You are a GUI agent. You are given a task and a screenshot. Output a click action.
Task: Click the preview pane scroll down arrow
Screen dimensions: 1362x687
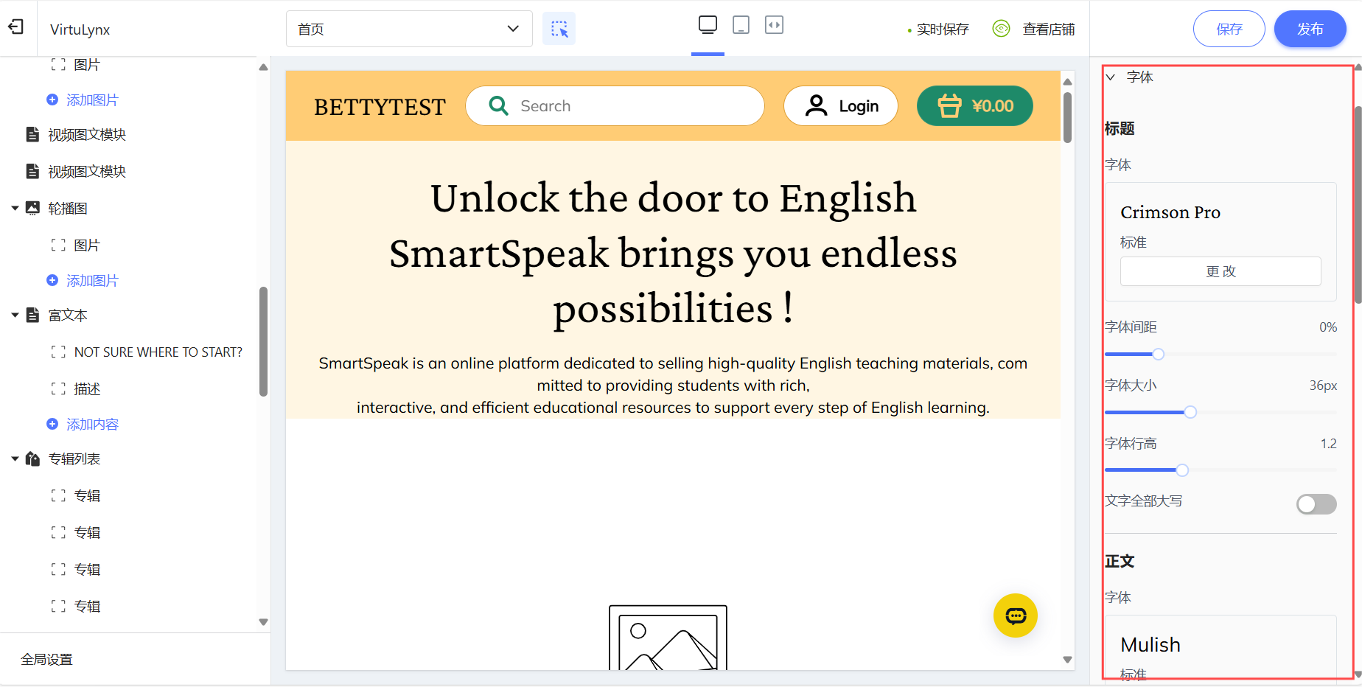click(1067, 660)
